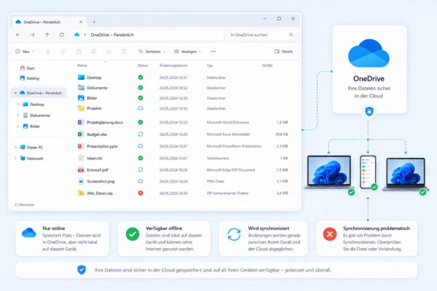Click the PDF icon of Entwurf.pdf

coord(81,170)
